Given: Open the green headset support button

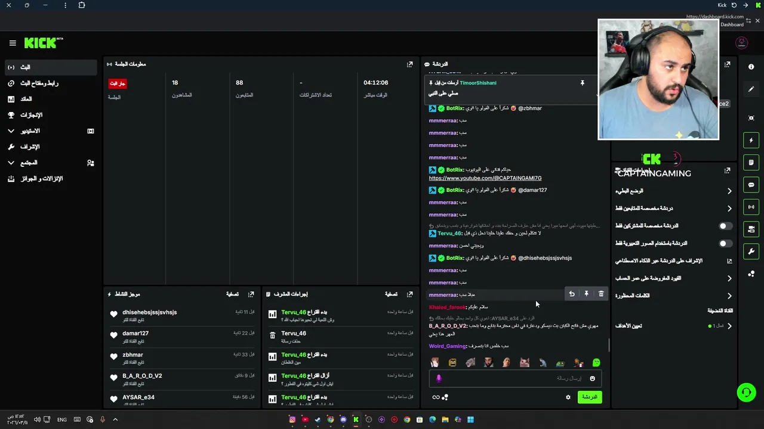Looking at the screenshot, I should pyautogui.click(x=746, y=392).
